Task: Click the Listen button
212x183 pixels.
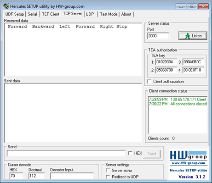Action: coord(193,36)
